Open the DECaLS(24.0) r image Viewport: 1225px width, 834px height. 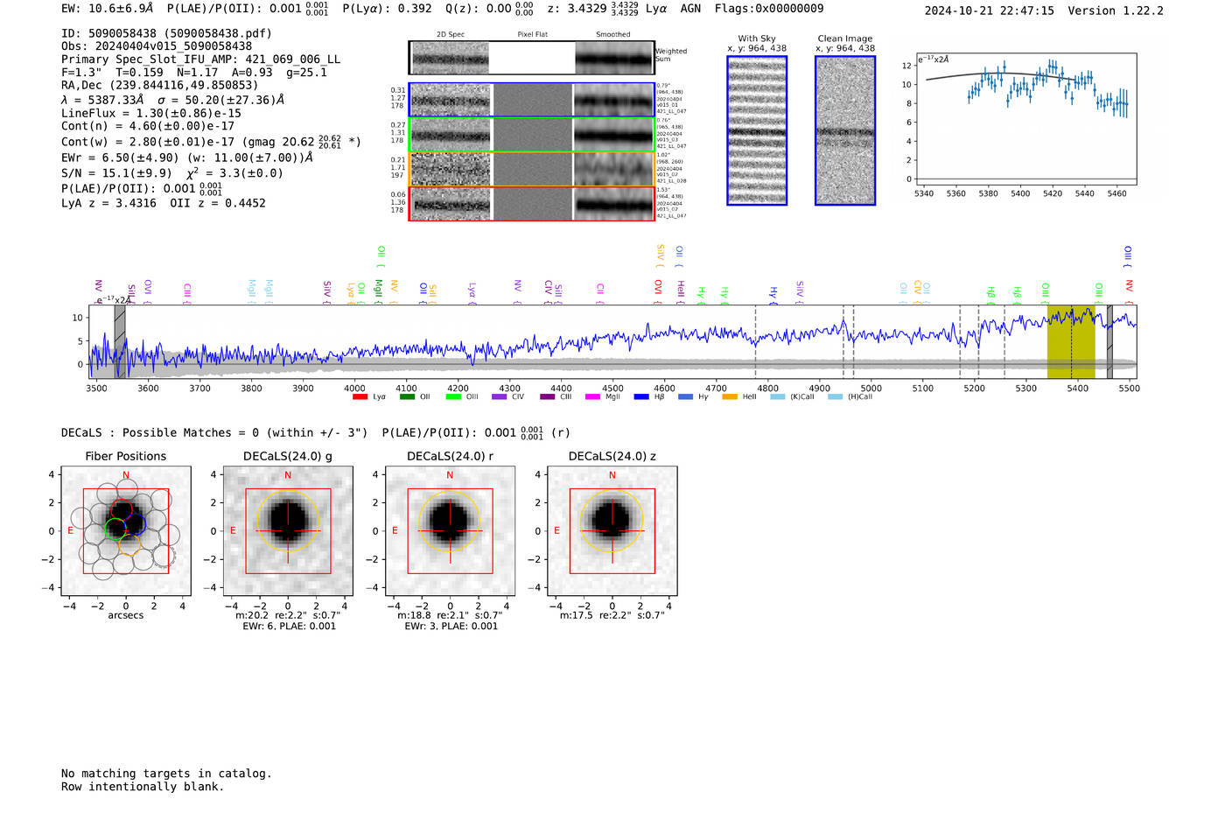450,530
